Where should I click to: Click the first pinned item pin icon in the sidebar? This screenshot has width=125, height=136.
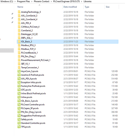(12, 14)
